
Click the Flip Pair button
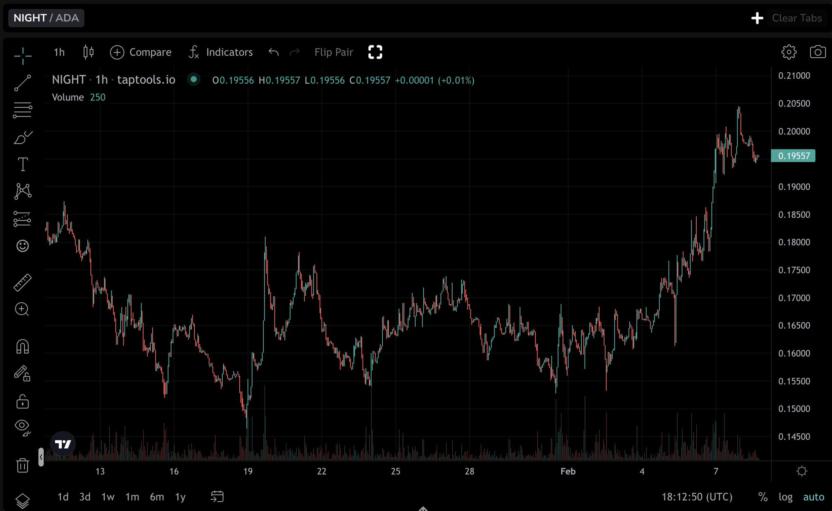pos(334,52)
